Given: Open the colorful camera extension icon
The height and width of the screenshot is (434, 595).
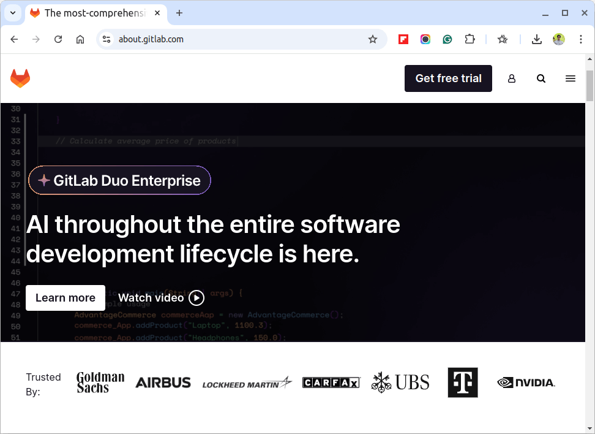Looking at the screenshot, I should [425, 39].
